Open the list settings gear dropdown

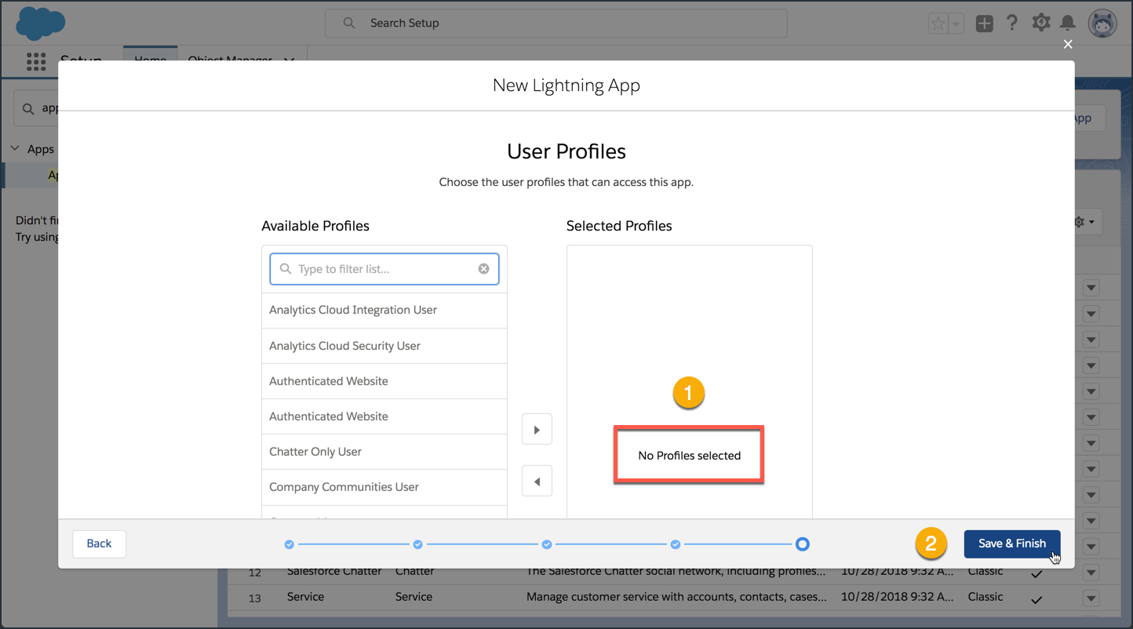pos(1084,222)
